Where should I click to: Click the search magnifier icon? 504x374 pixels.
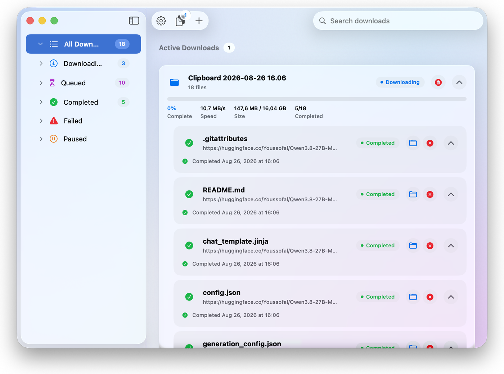(x=323, y=21)
